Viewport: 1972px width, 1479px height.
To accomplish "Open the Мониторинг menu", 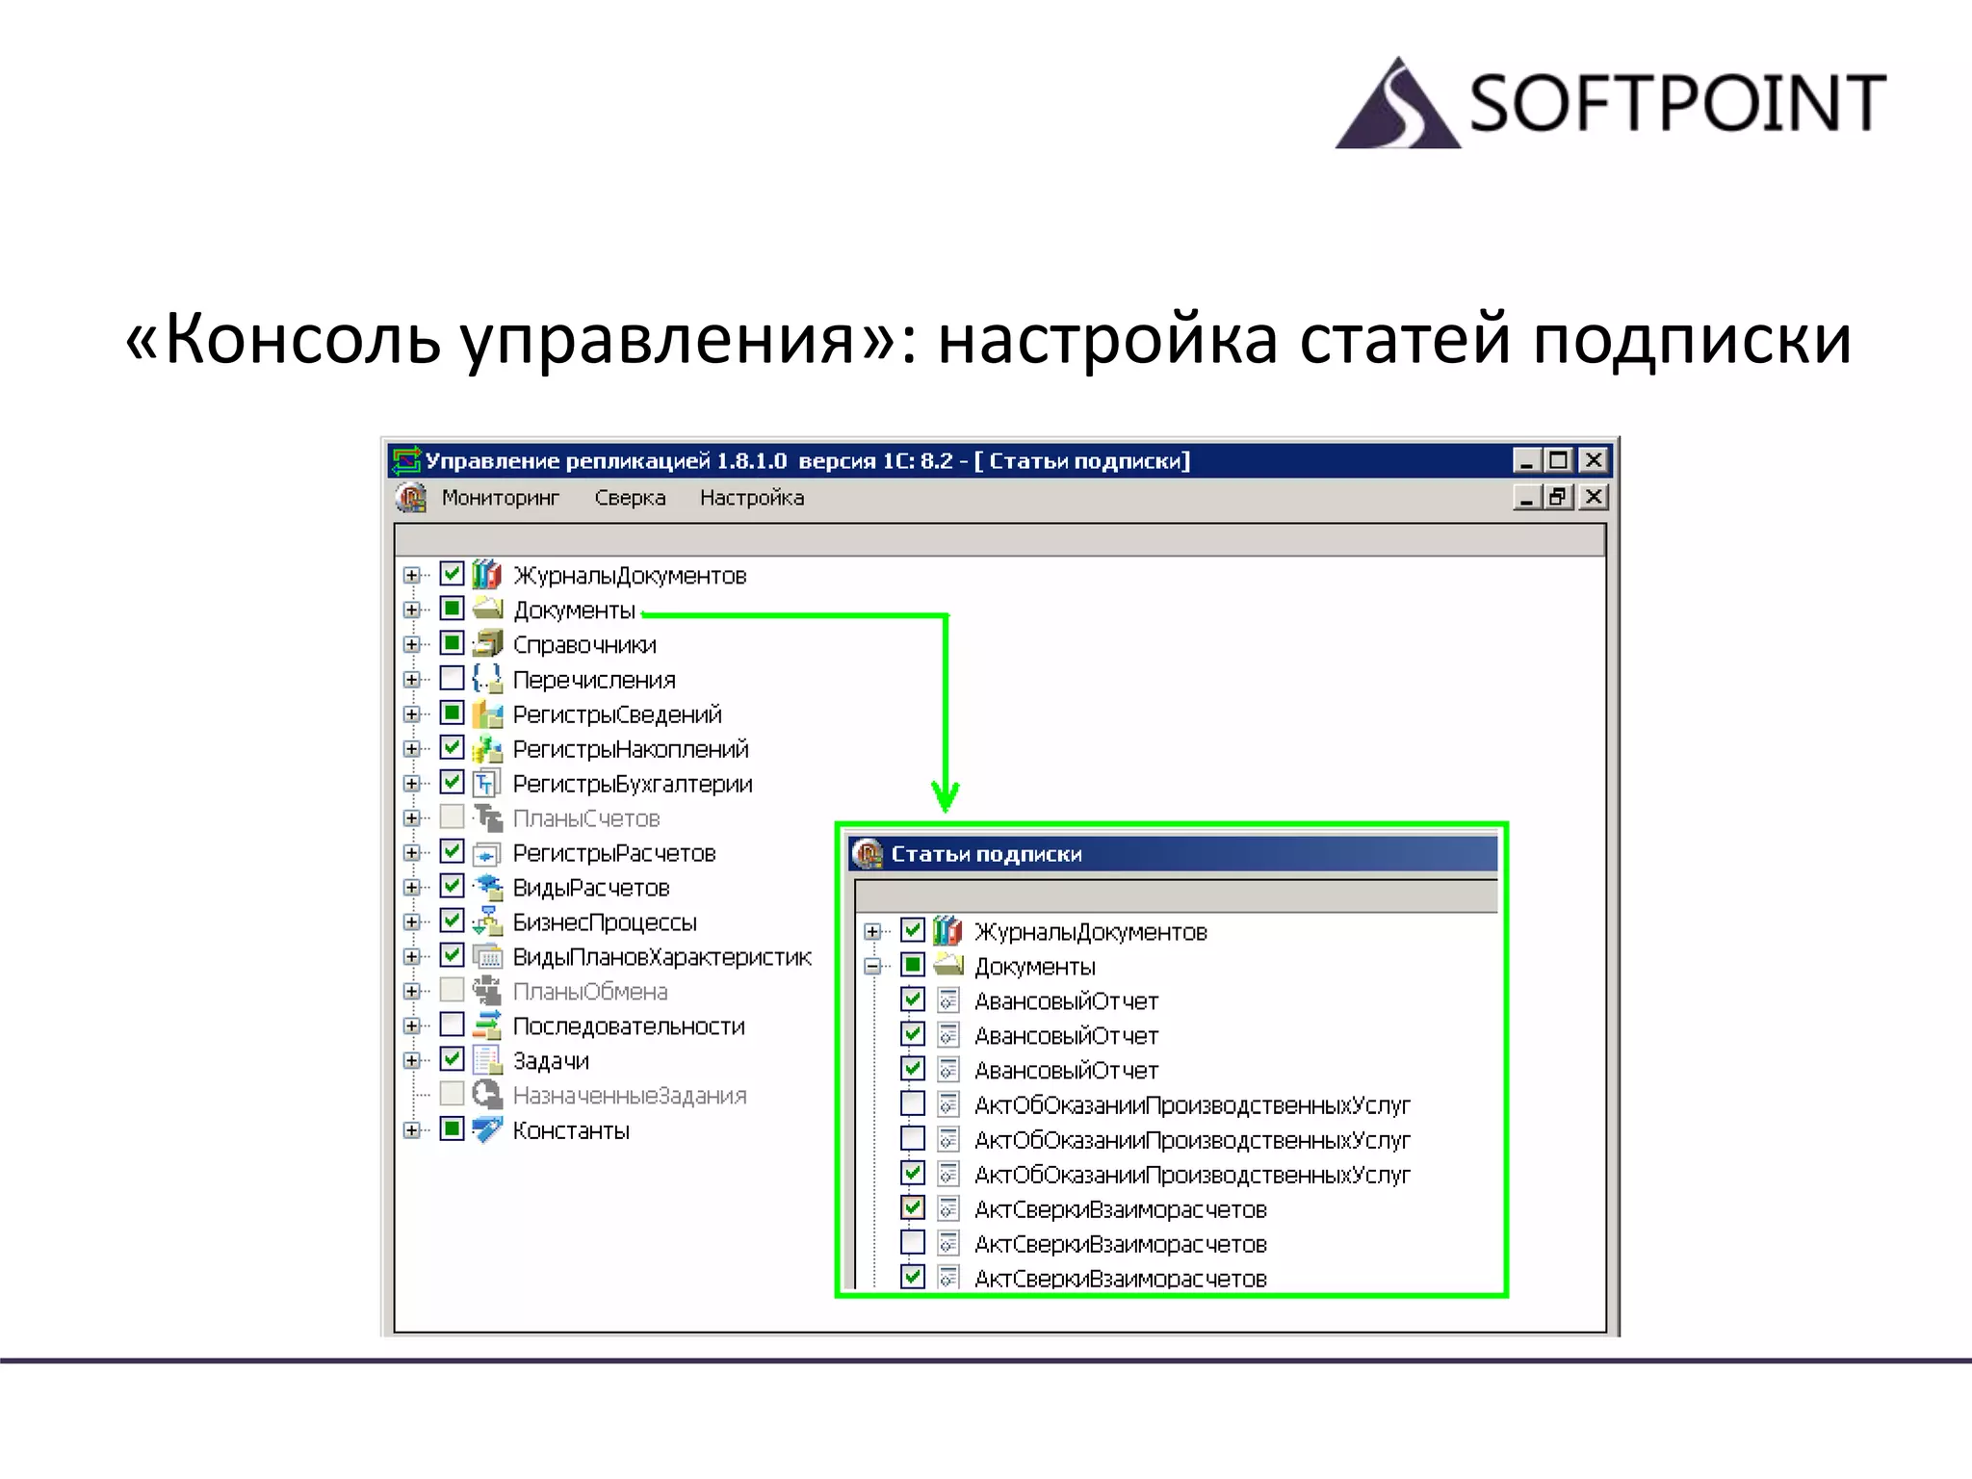I will [501, 498].
